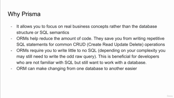Click the phrase "ORMs help reduce"
This screenshot has height=98, width=174.
(35, 38)
